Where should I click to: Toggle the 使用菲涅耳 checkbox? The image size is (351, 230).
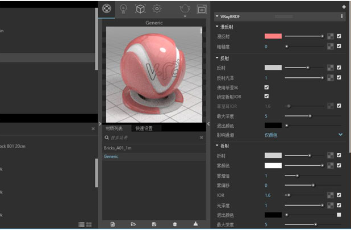pyautogui.click(x=266, y=87)
